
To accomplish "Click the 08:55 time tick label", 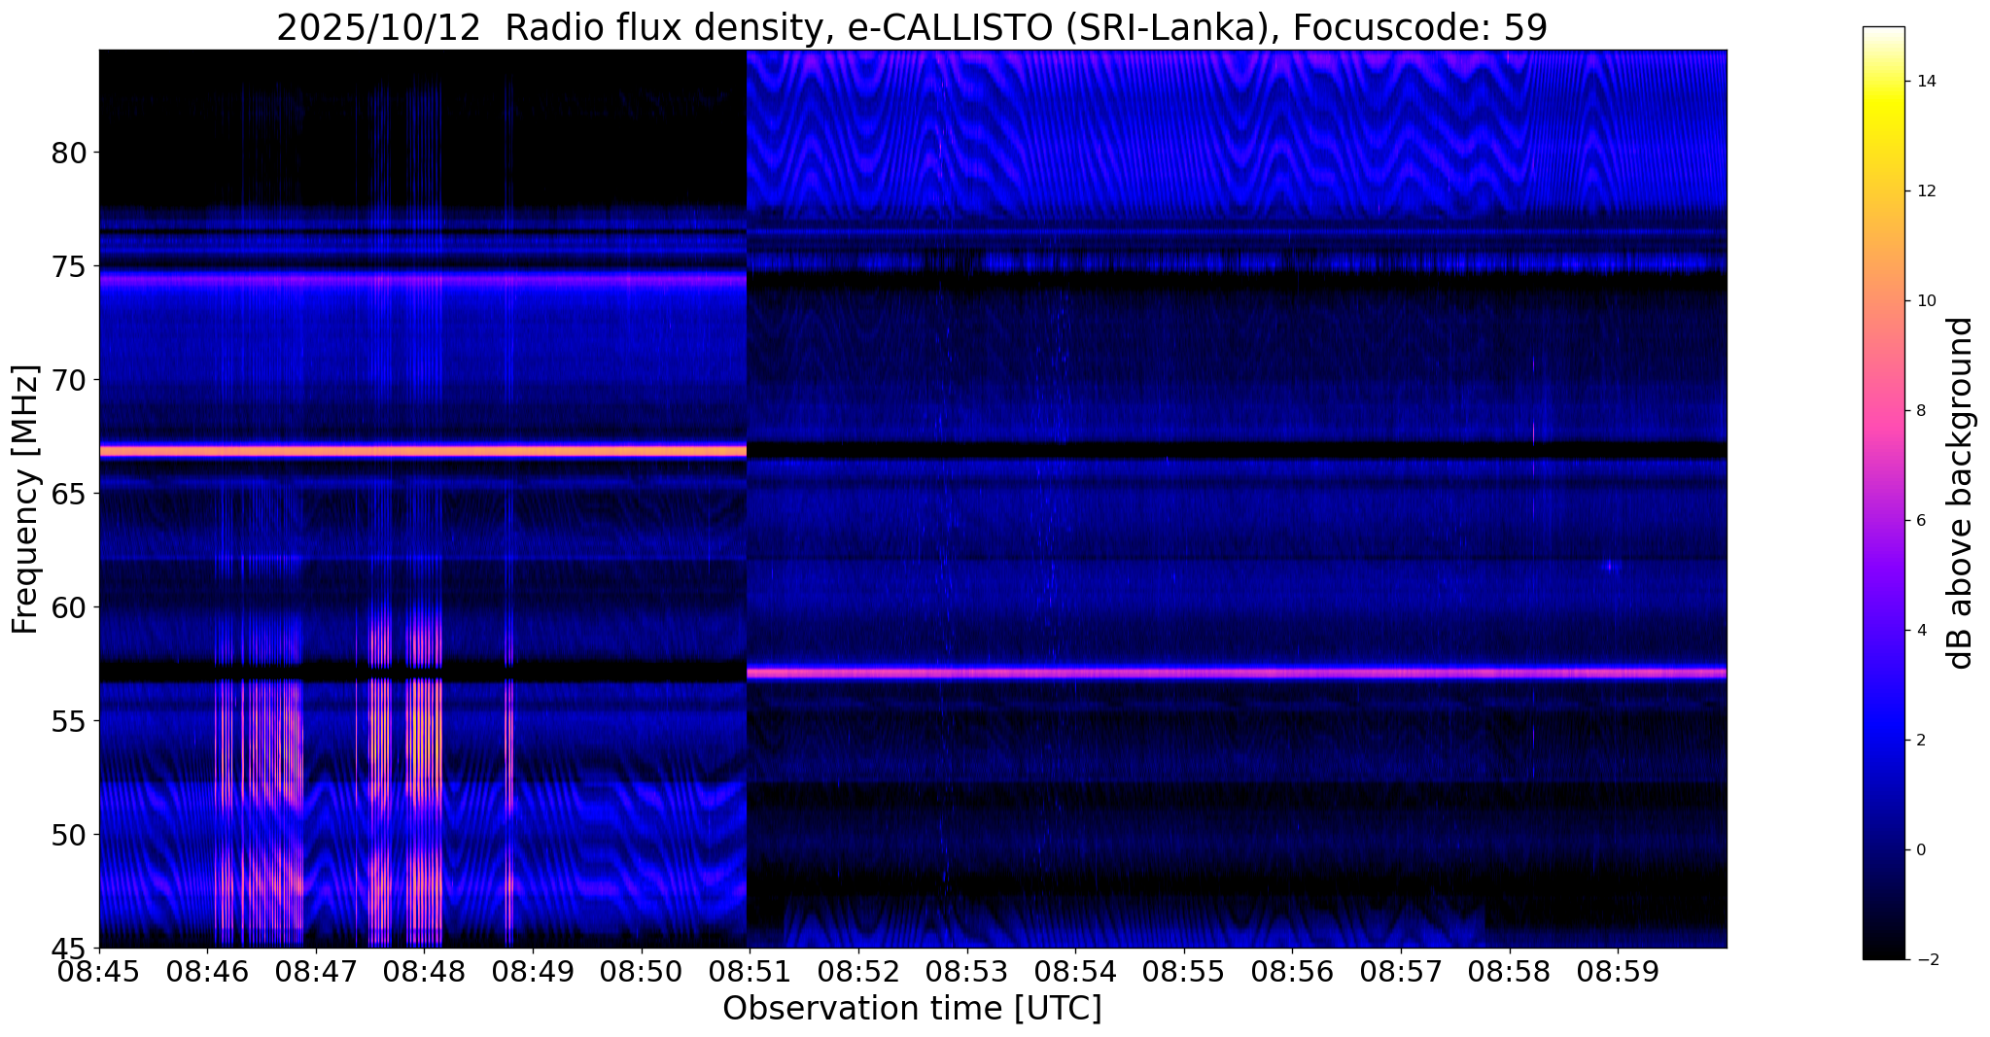I will click(x=1184, y=971).
